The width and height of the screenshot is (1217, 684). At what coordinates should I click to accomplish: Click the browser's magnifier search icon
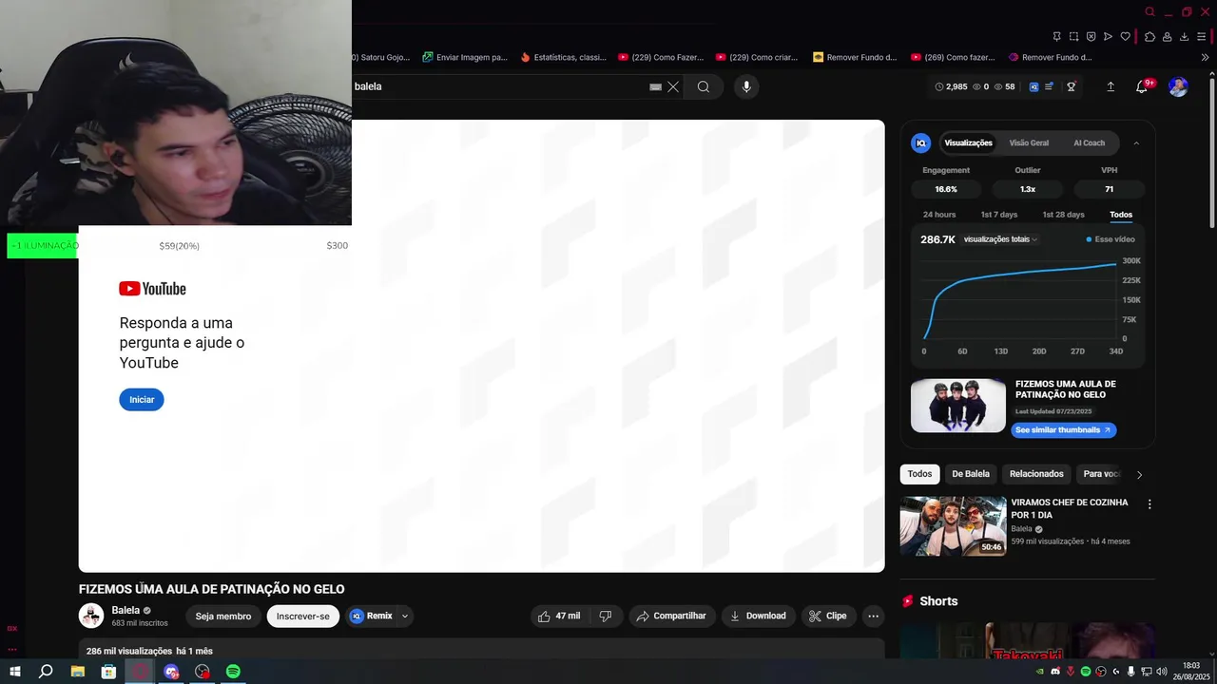(1150, 12)
